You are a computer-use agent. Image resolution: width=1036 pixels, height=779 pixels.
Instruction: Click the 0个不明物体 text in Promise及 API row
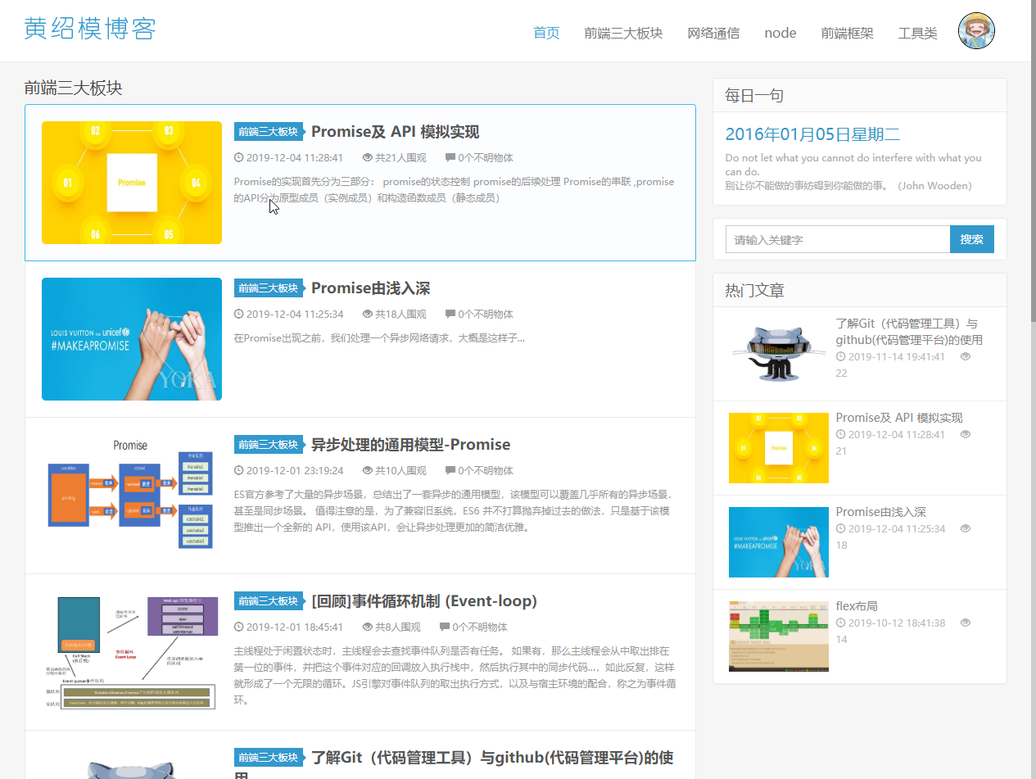click(x=486, y=157)
